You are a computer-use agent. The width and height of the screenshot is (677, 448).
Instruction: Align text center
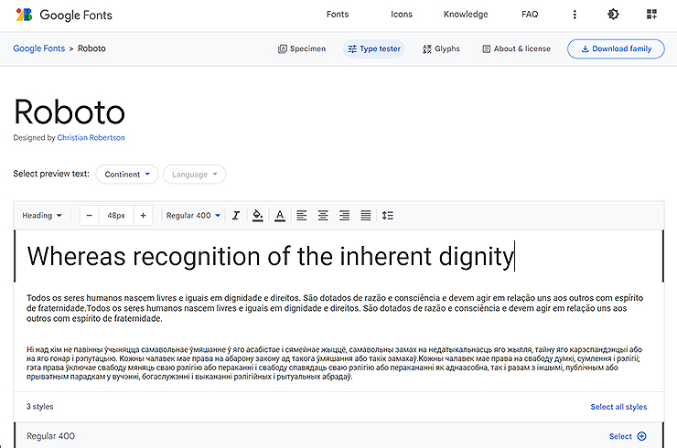pos(323,216)
